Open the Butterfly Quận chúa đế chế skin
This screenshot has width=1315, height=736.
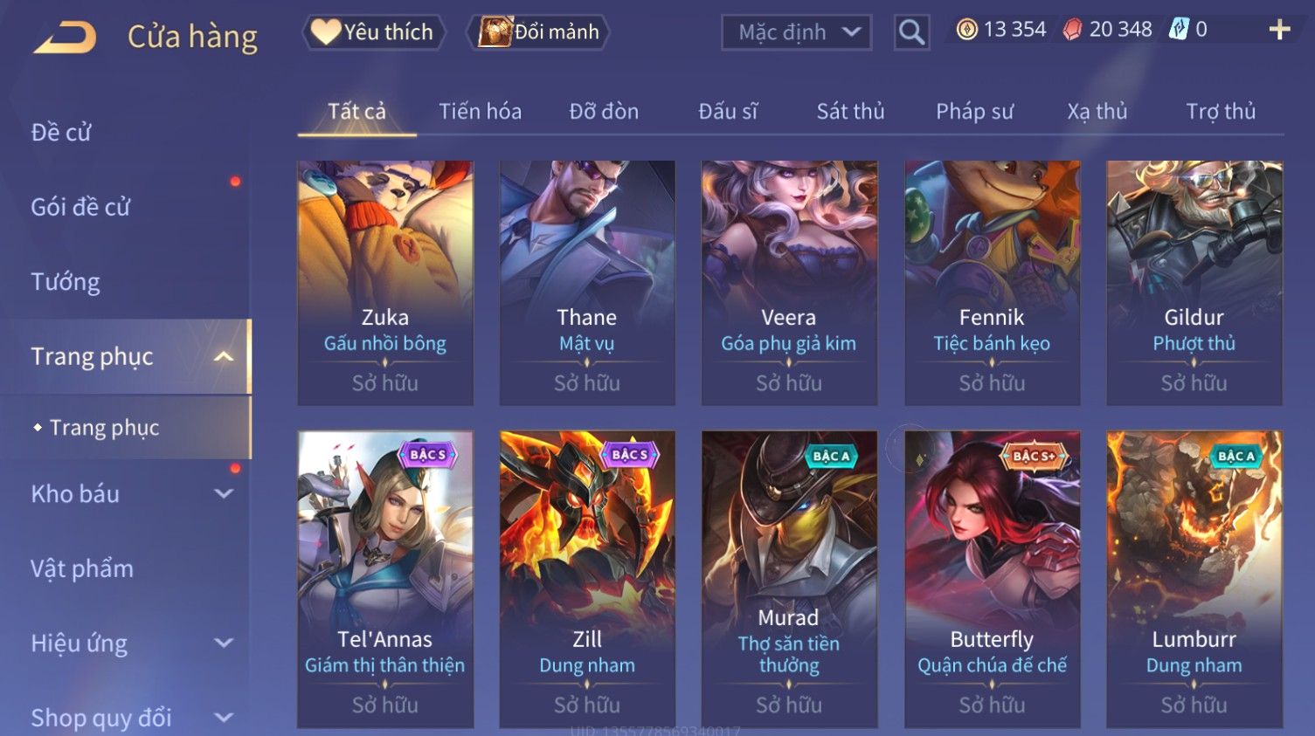pos(992,579)
